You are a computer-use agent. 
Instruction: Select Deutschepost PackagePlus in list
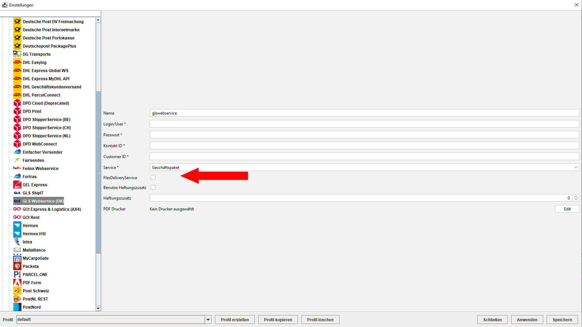coord(49,46)
